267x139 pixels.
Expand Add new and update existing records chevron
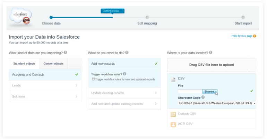pos(156,104)
